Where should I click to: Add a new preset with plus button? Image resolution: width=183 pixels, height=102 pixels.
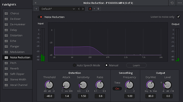click(x=36, y=9)
